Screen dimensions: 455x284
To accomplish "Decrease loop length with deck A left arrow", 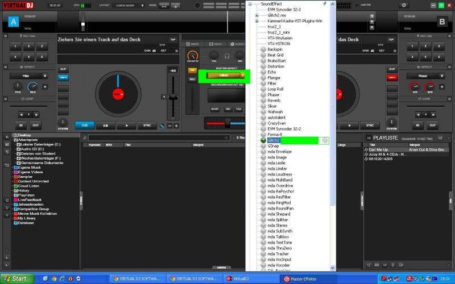I will point(21,115).
